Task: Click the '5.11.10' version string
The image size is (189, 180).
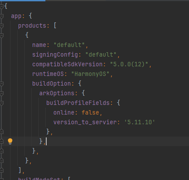Action: pos(140,122)
